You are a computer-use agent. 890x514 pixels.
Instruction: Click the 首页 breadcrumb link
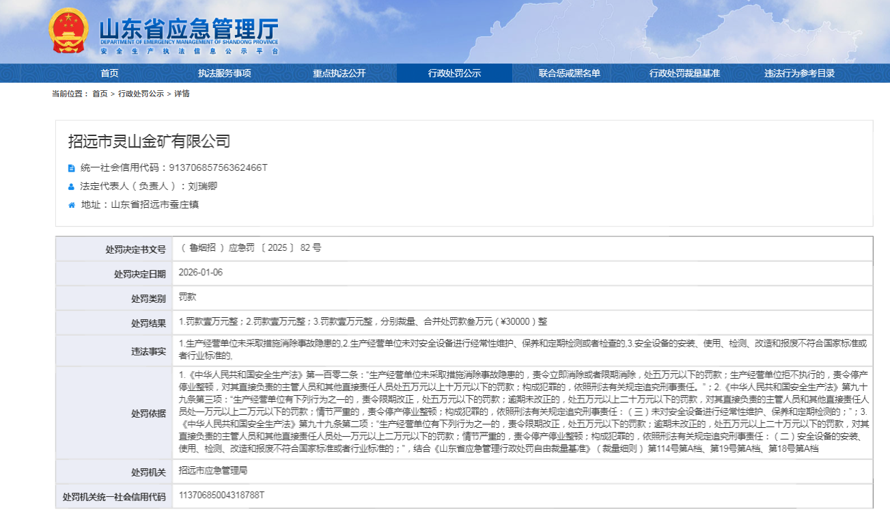click(x=100, y=94)
